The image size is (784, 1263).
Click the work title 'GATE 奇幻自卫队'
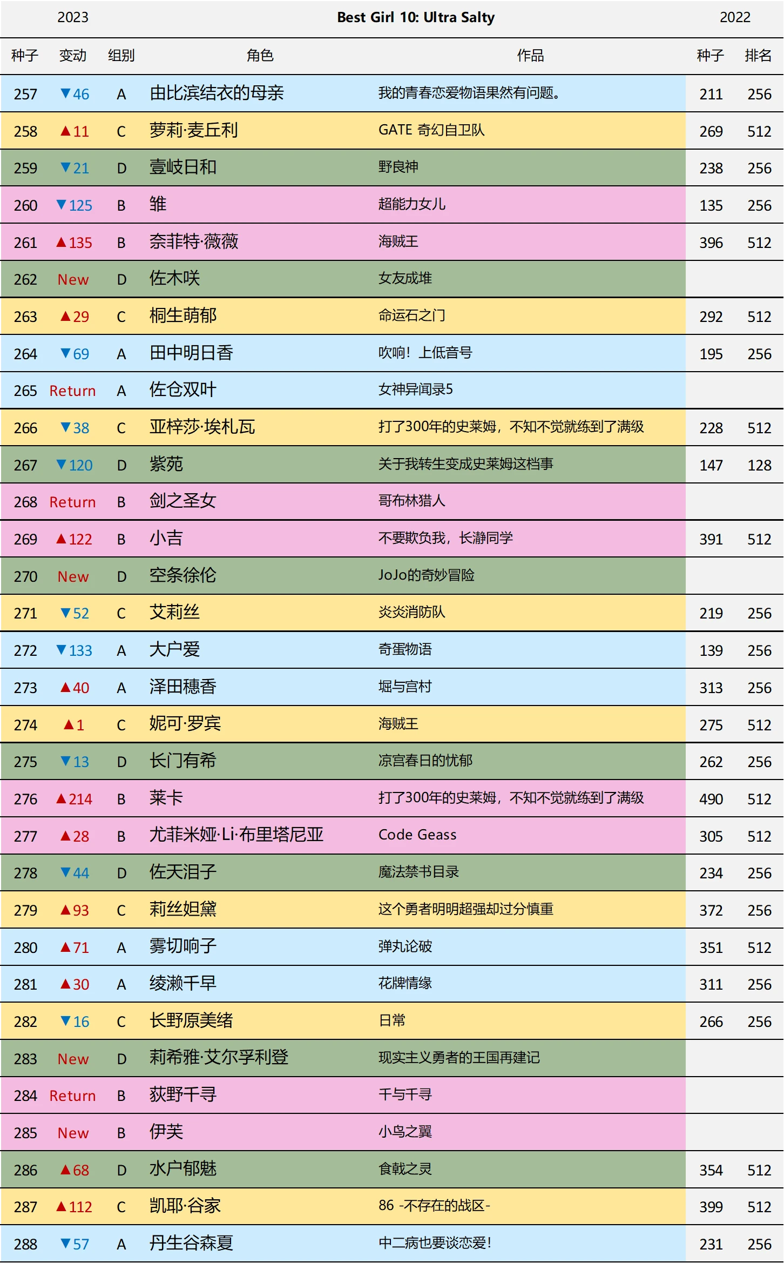(431, 130)
